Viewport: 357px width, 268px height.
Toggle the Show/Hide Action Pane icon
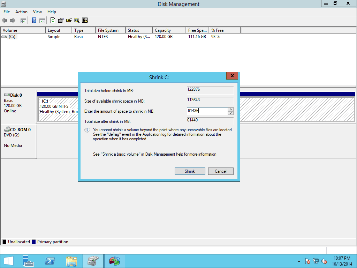(42, 21)
